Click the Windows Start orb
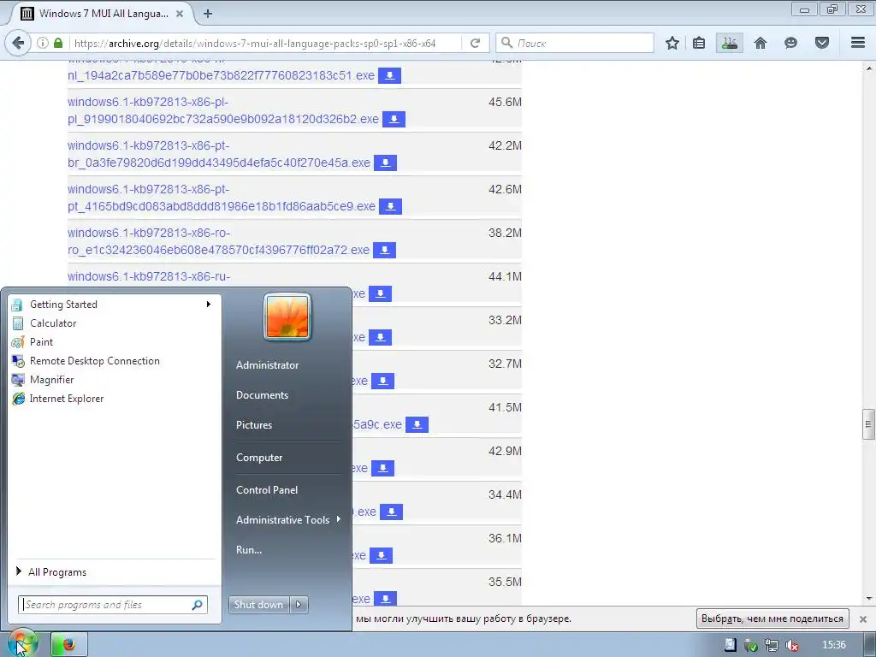This screenshot has height=657, width=876. click(x=21, y=643)
